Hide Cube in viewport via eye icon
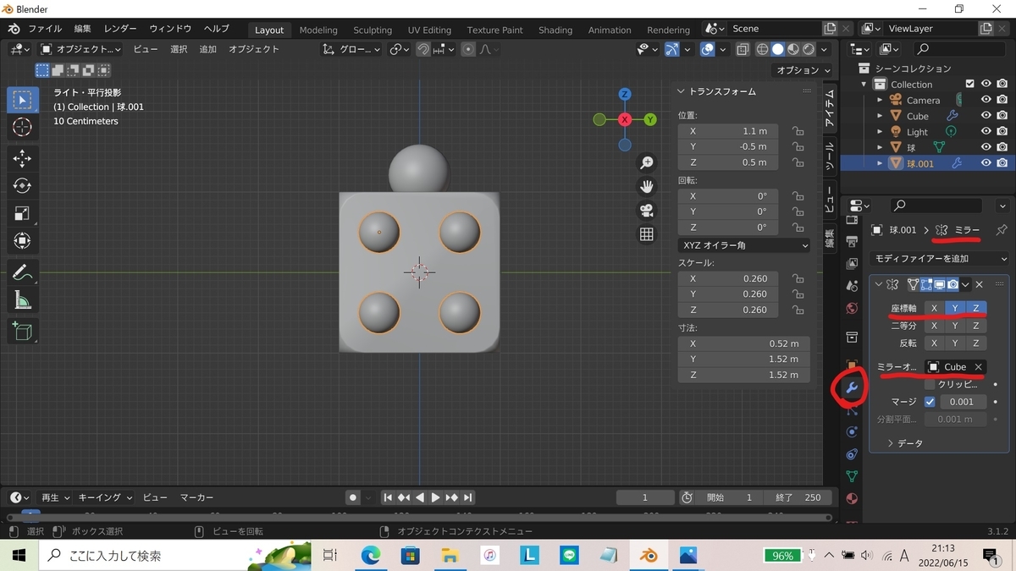Viewport: 1016px width, 571px height. 986,116
